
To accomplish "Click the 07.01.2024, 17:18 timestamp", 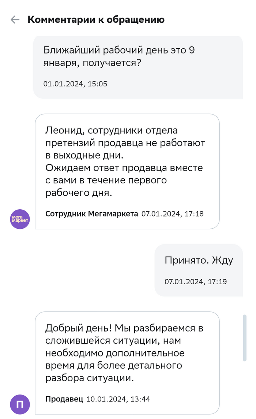I will [x=172, y=214].
